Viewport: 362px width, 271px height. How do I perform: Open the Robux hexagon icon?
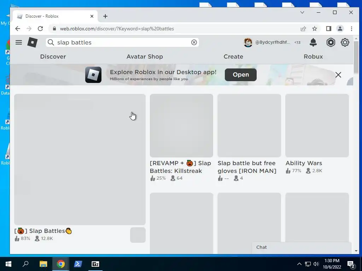coord(331,42)
